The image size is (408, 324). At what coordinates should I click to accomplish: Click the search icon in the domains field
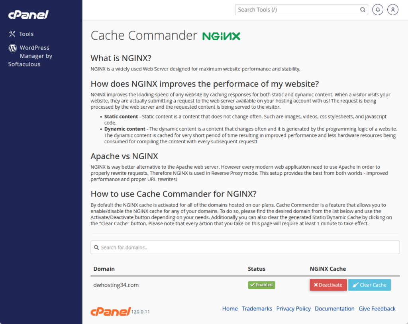point(96,247)
